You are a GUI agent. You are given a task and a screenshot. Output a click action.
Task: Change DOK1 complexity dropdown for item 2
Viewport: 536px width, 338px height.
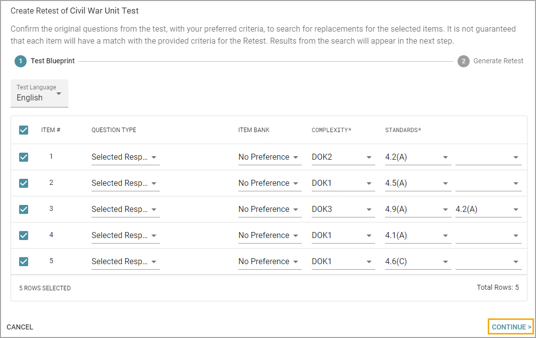click(343, 183)
